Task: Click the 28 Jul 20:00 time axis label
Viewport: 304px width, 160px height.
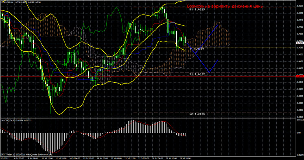Action: (x=185, y=158)
